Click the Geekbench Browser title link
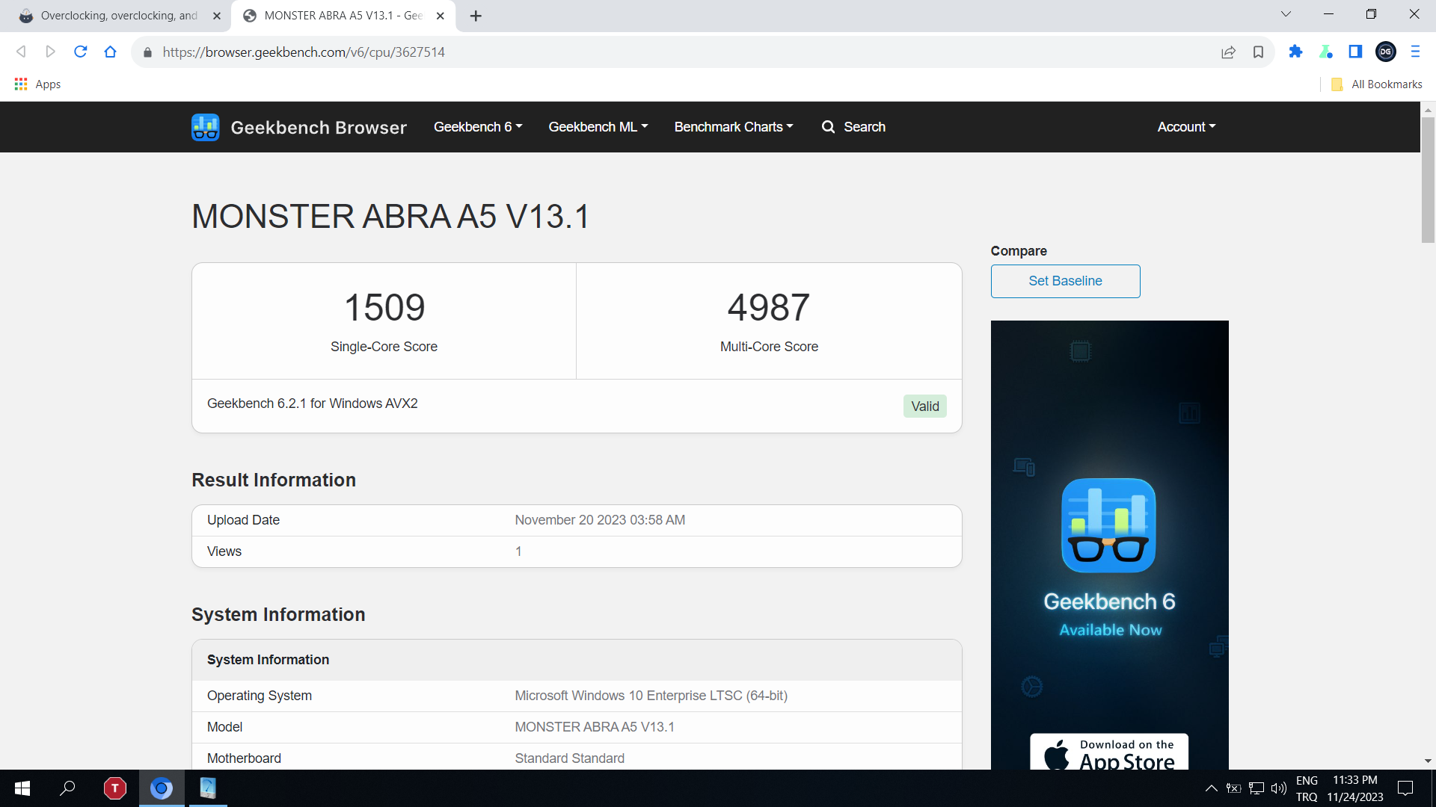Image resolution: width=1436 pixels, height=807 pixels. pyautogui.click(x=319, y=128)
